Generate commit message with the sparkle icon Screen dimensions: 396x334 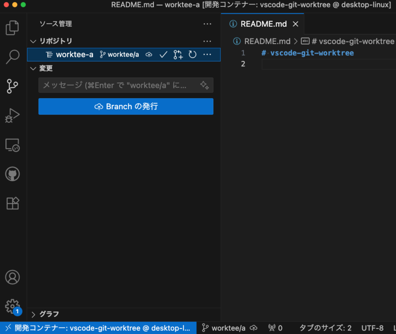click(204, 85)
